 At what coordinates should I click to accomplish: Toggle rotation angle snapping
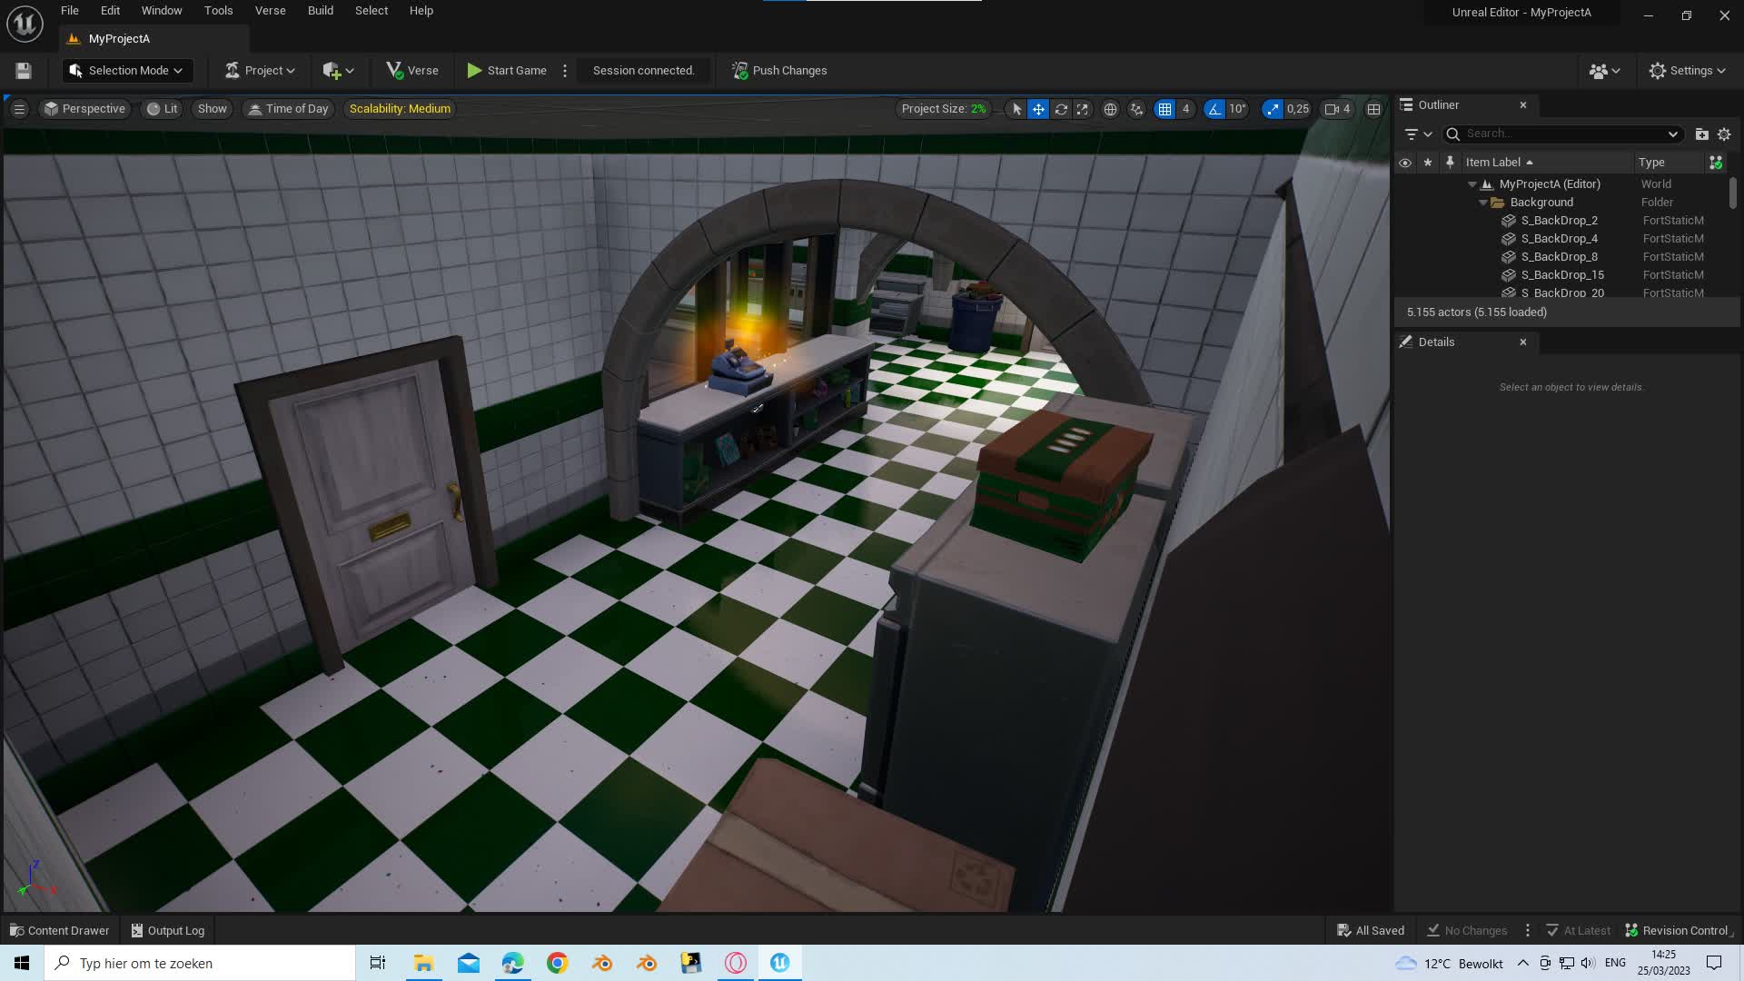point(1214,109)
